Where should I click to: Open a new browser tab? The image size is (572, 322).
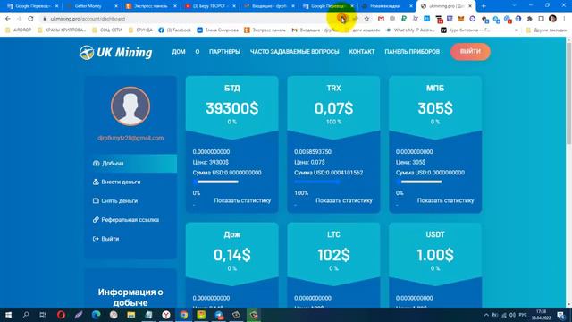[x=484, y=6]
